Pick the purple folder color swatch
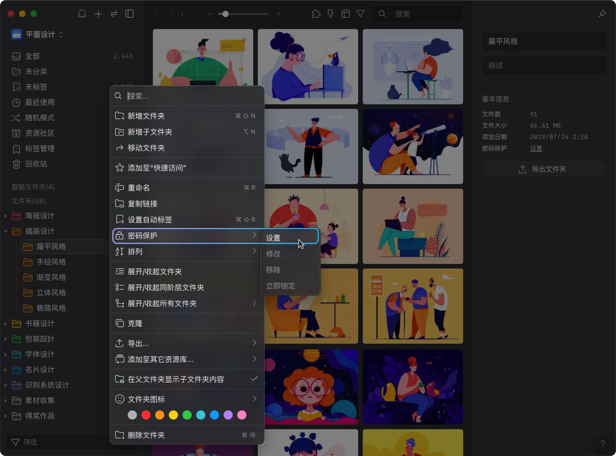The width and height of the screenshot is (616, 456). coord(228,415)
